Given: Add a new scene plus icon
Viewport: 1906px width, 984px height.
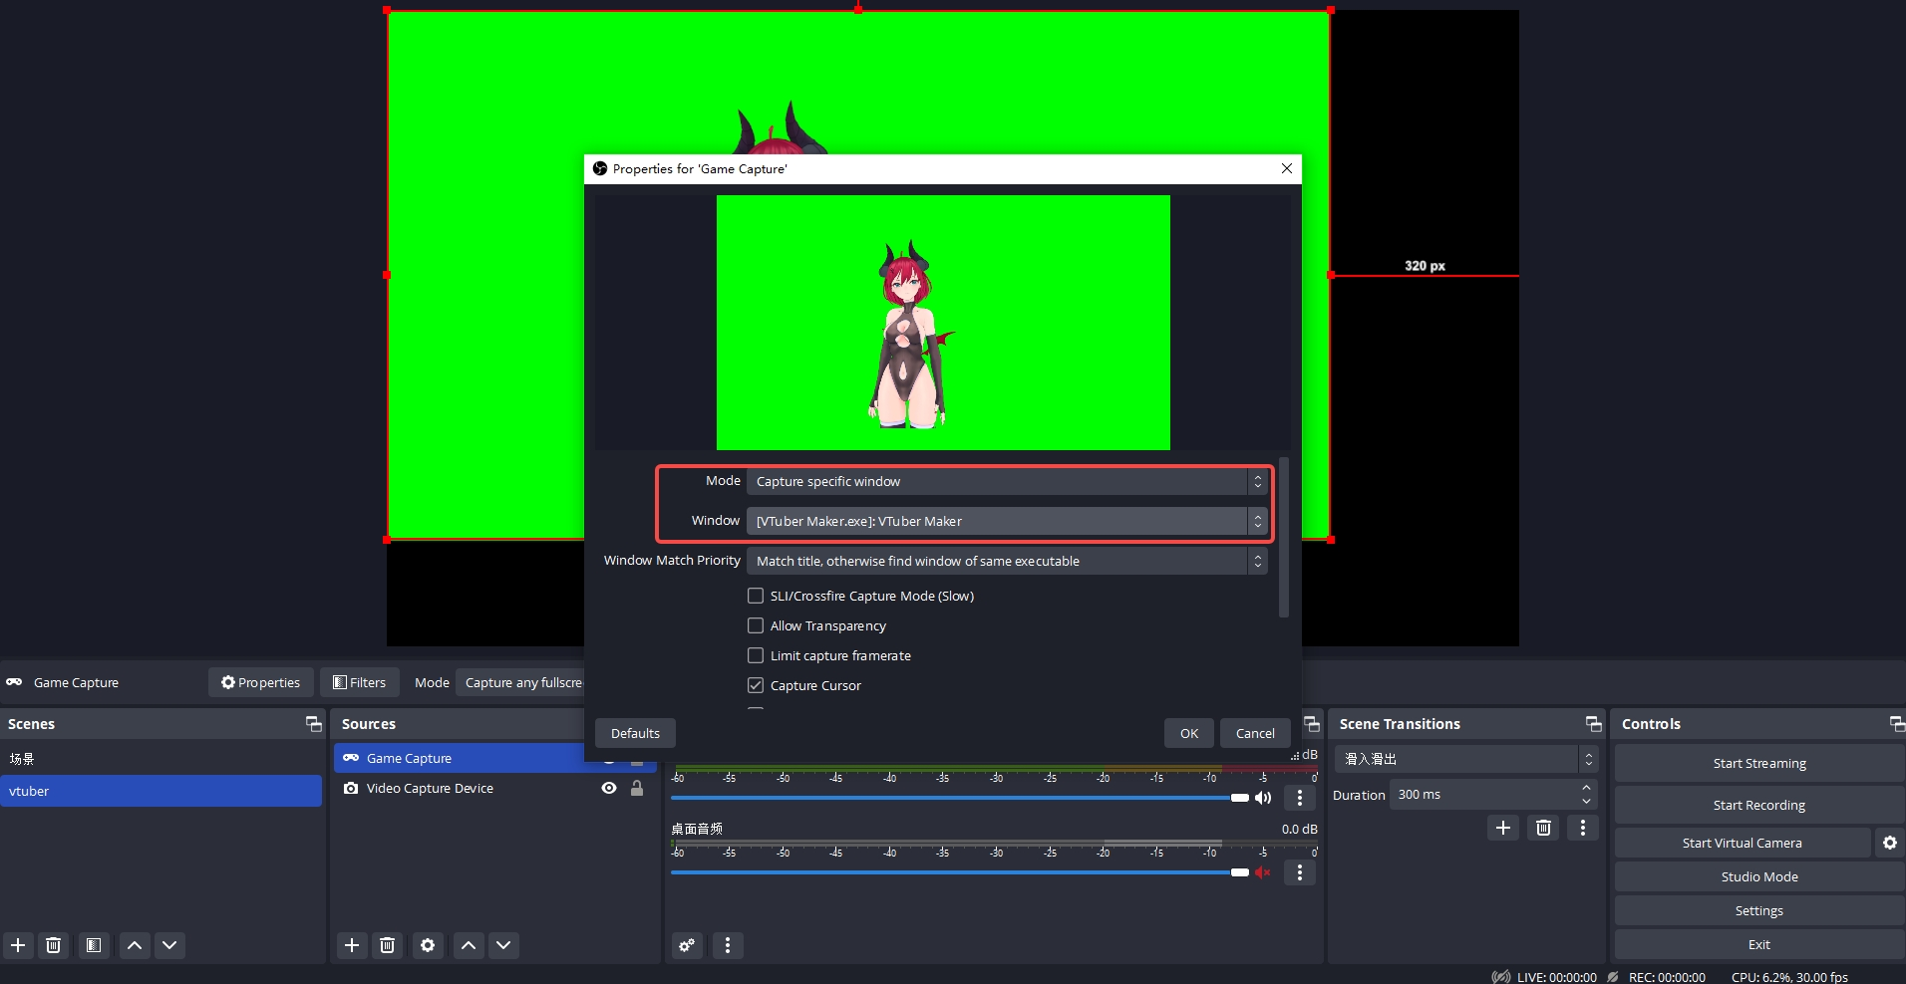Looking at the screenshot, I should tap(18, 945).
